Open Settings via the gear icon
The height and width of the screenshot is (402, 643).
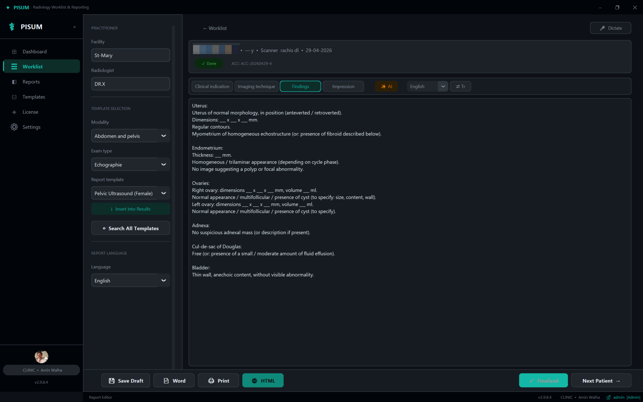(x=14, y=127)
